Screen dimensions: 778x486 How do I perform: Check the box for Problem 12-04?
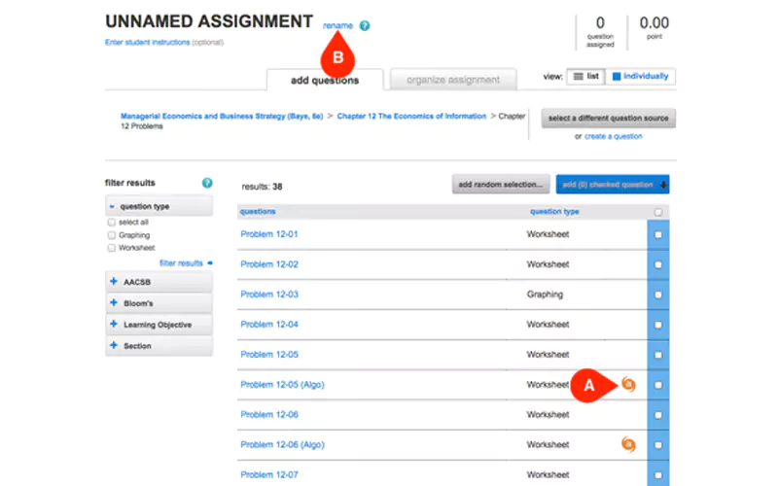pyautogui.click(x=658, y=325)
